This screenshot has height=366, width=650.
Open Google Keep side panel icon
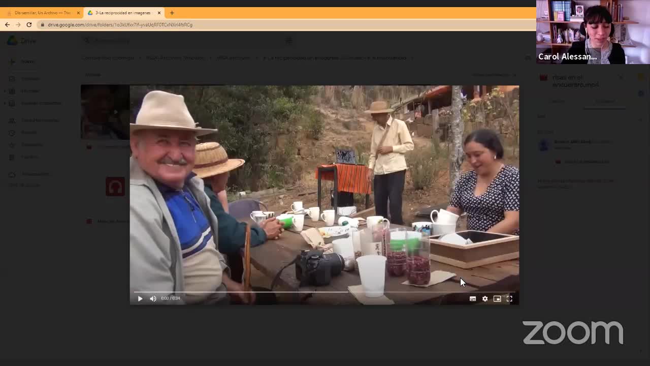tap(641, 77)
